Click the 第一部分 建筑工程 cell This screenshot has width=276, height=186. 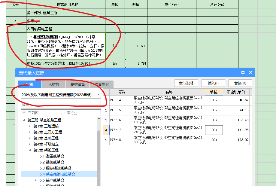[x=66, y=13]
